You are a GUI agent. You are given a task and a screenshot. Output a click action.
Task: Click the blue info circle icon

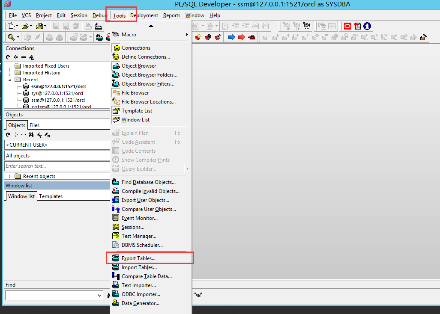(x=367, y=26)
